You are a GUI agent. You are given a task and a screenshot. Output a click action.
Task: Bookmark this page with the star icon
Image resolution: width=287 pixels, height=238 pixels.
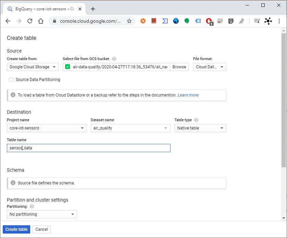[x=129, y=21]
